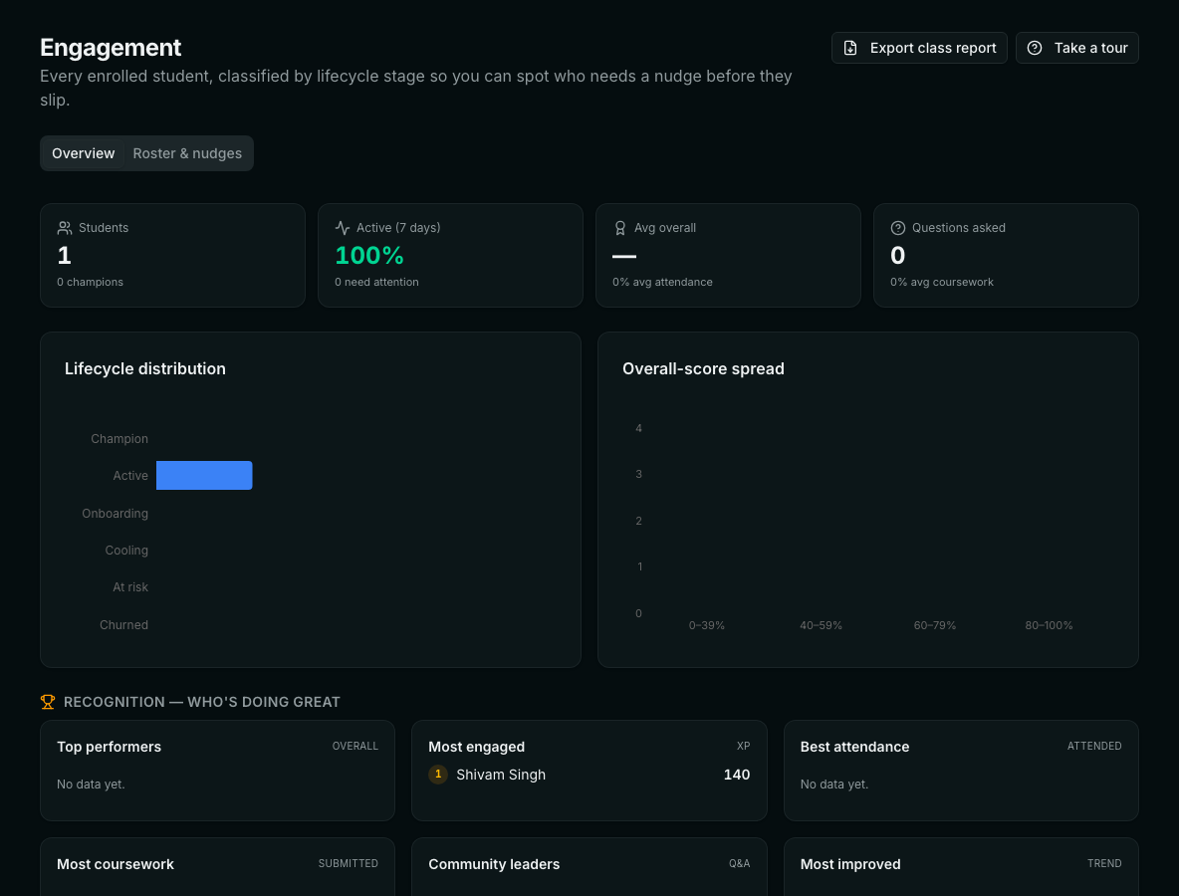Click the Active (7 days) pulse icon
Viewport: 1179px width, 896px height.
coord(343,228)
